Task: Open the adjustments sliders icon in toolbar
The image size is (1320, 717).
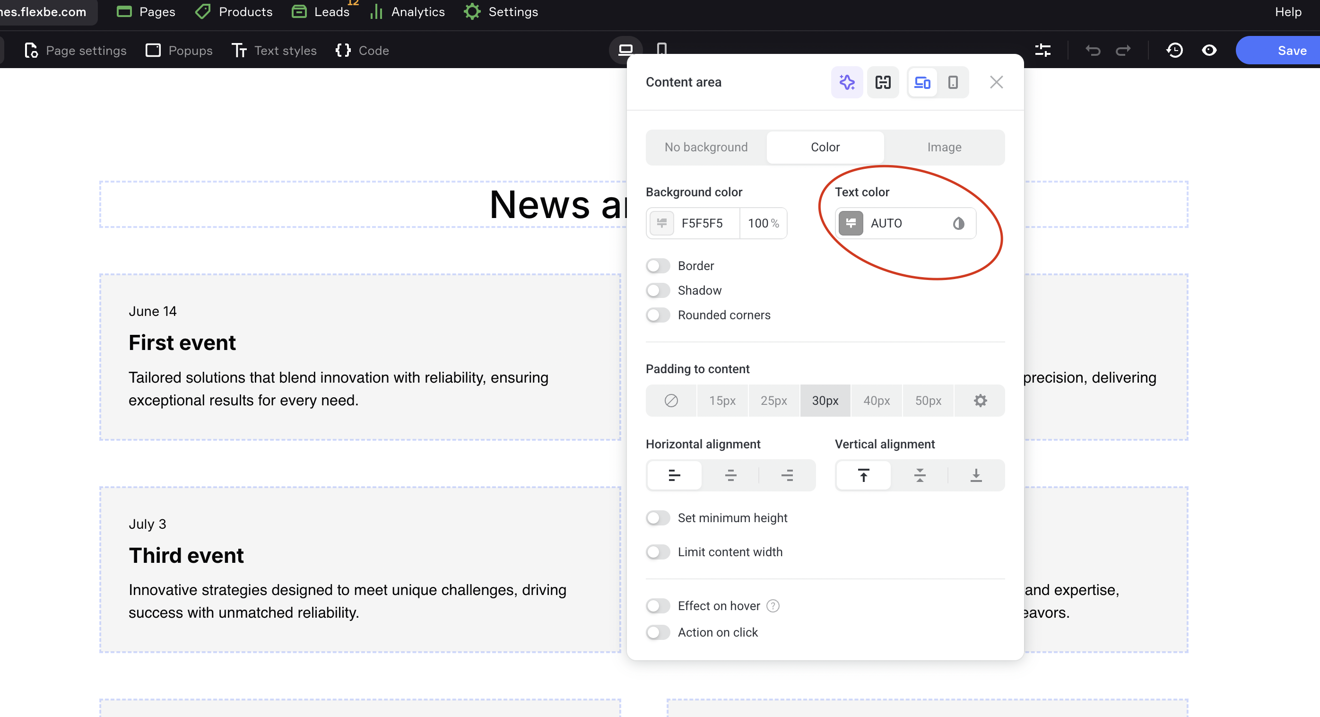Action: (x=1042, y=50)
